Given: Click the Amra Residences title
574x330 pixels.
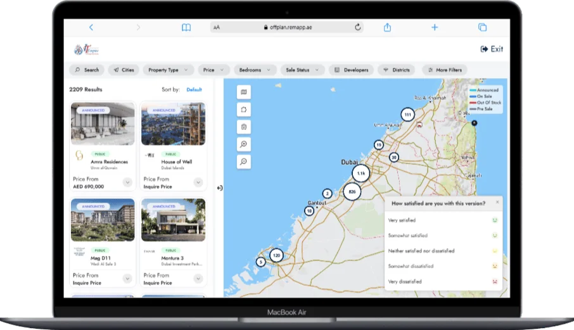Looking at the screenshot, I should (x=109, y=162).
